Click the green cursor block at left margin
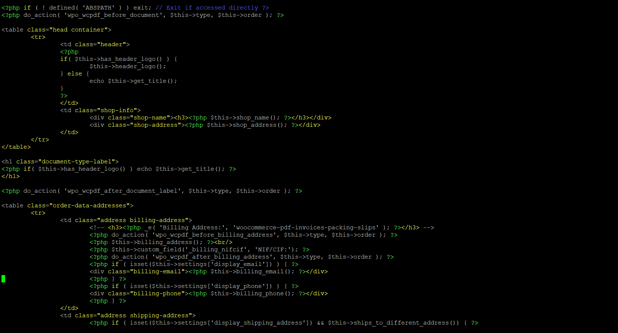Screen dimensions: 618x333 point(3,279)
